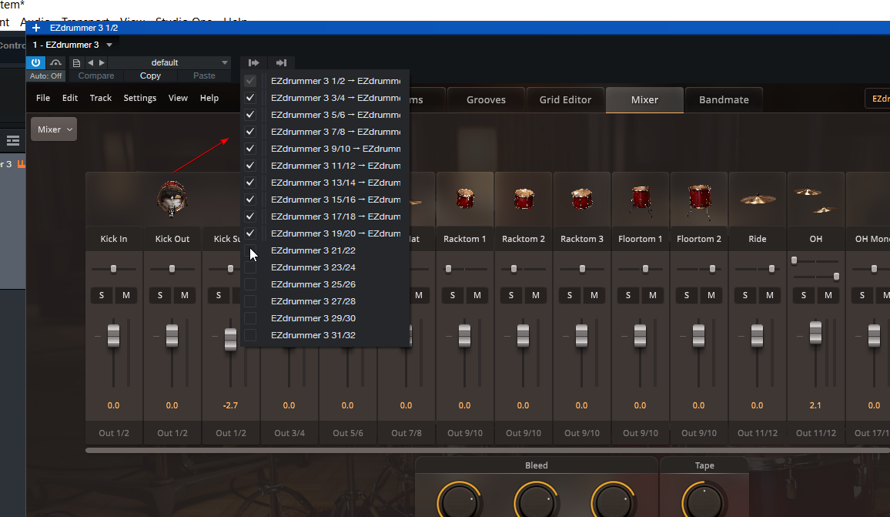
Task: Open the Grid Editor tab
Action: 565,100
